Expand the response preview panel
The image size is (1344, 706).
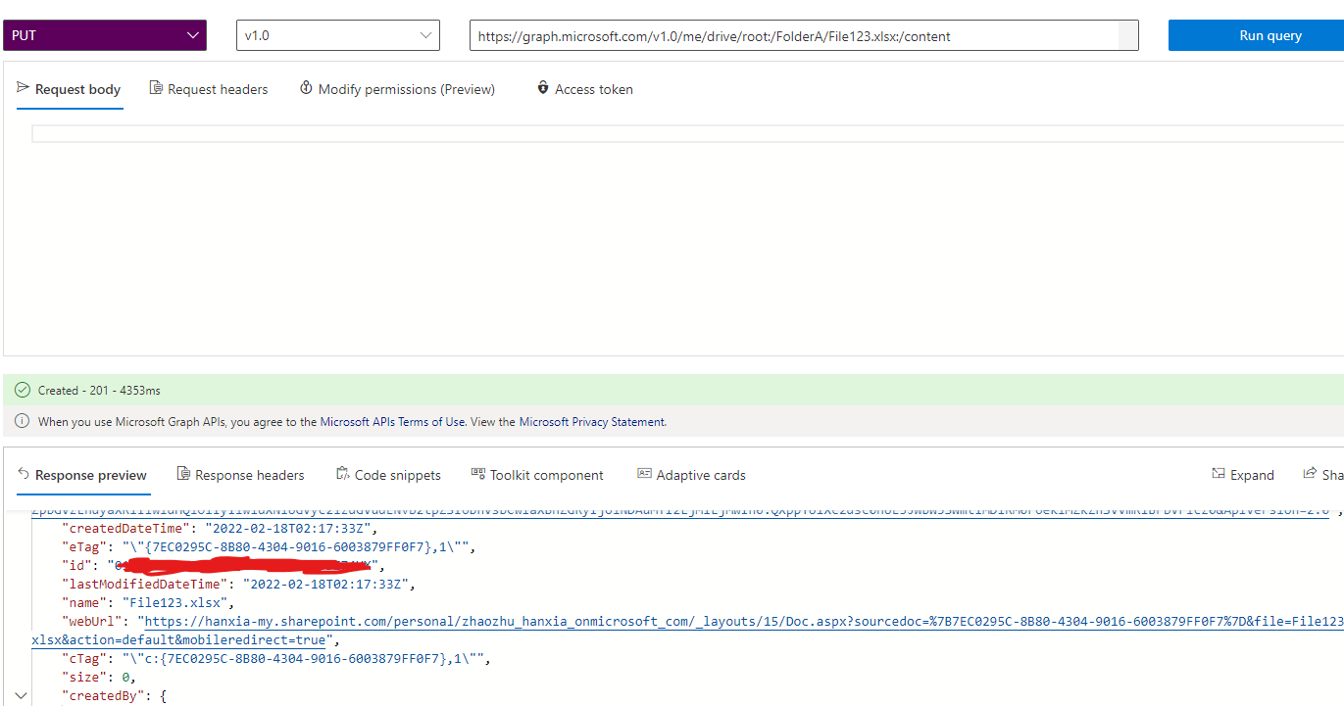point(1243,475)
